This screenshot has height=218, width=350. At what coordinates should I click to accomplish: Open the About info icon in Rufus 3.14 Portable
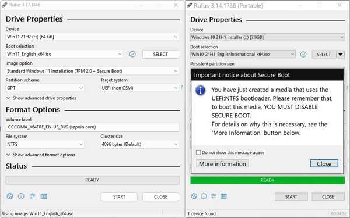204,196
